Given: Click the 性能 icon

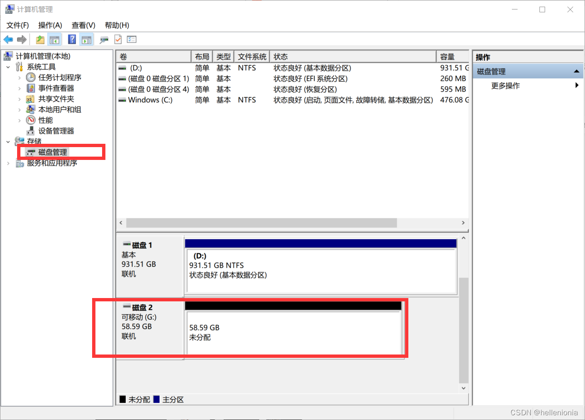Looking at the screenshot, I should (x=31, y=120).
